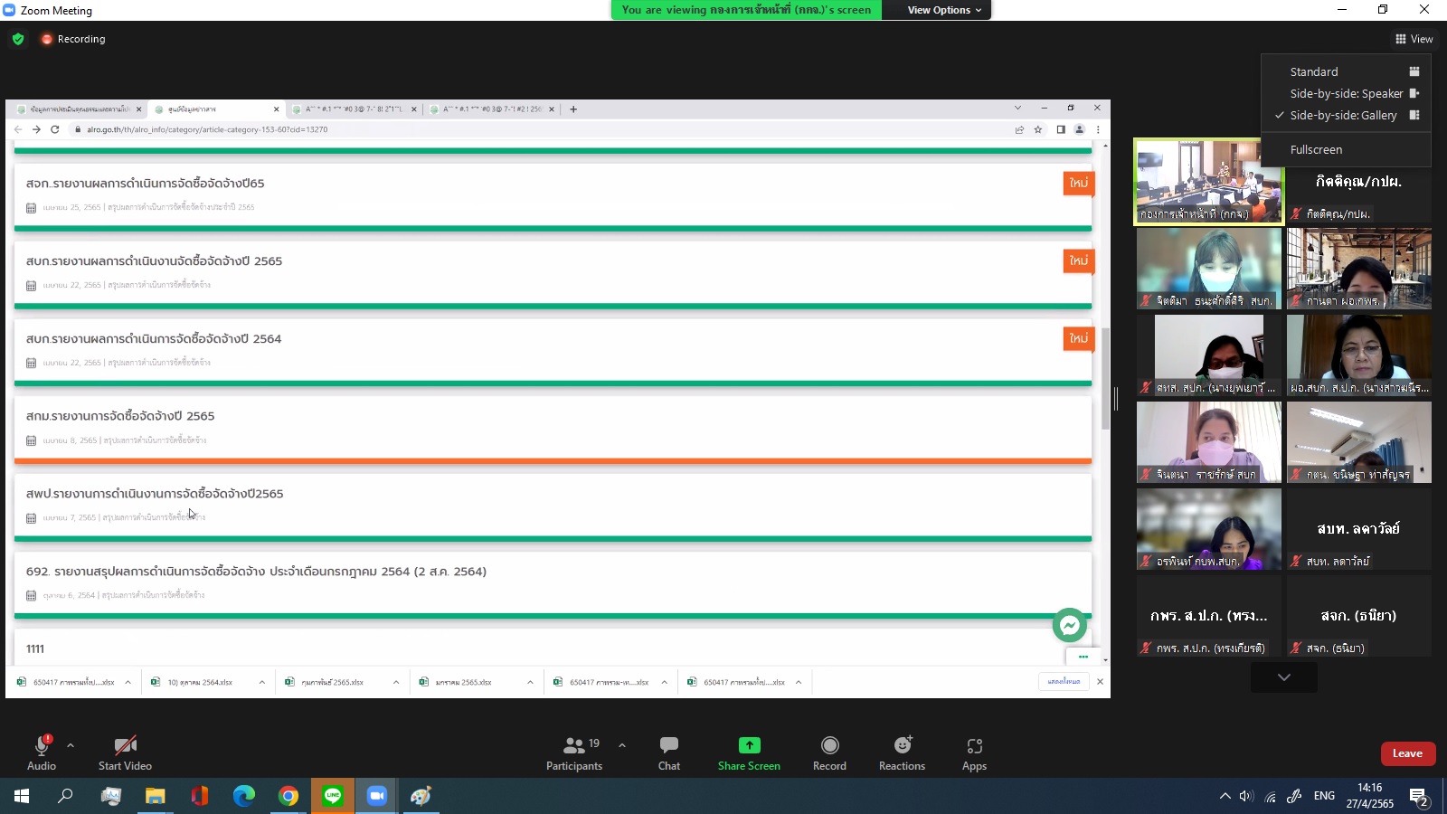1447x814 pixels.
Task: Open File Explorer from taskbar
Action: (156, 796)
